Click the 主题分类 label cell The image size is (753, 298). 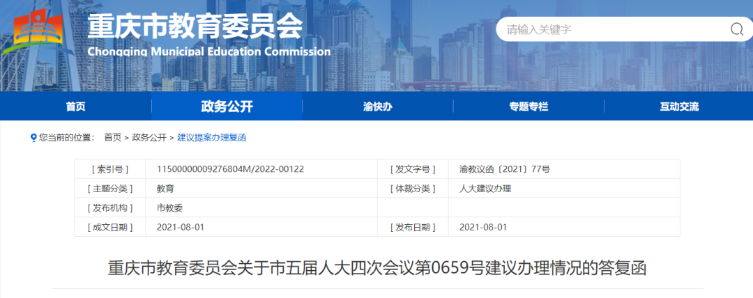point(110,189)
